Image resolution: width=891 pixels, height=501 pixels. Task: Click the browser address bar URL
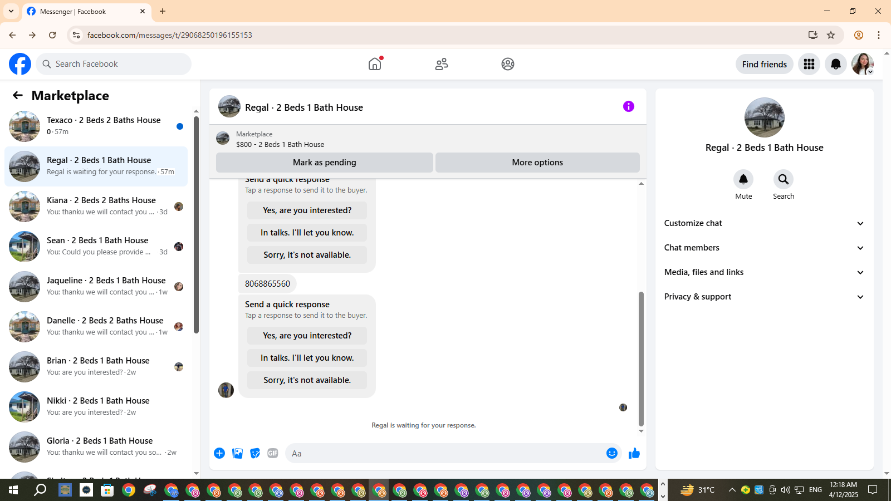[170, 35]
